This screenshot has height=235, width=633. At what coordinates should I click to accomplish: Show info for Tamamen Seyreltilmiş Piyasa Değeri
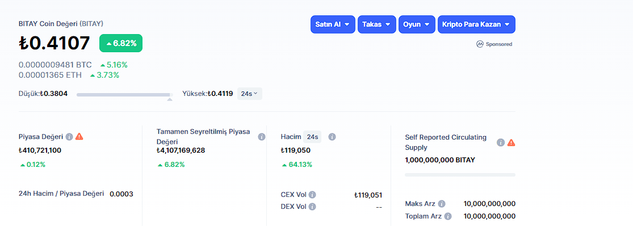[x=262, y=137]
